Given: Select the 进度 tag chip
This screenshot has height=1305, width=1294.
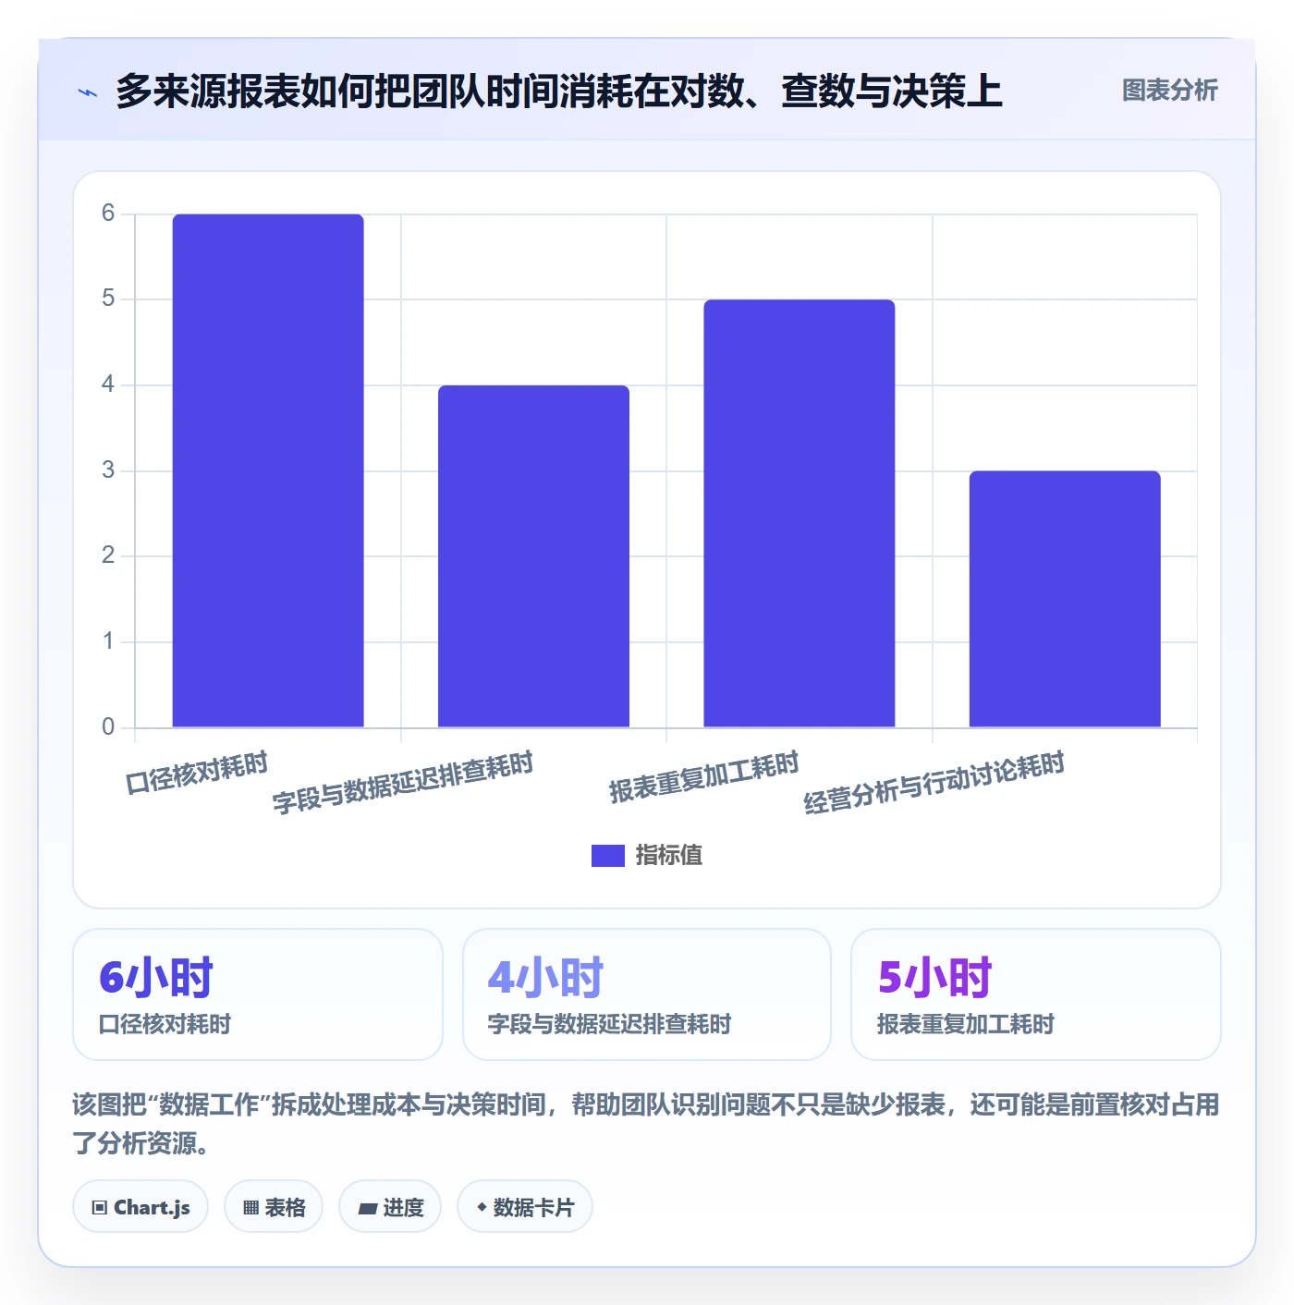Looking at the screenshot, I should pos(390,1207).
